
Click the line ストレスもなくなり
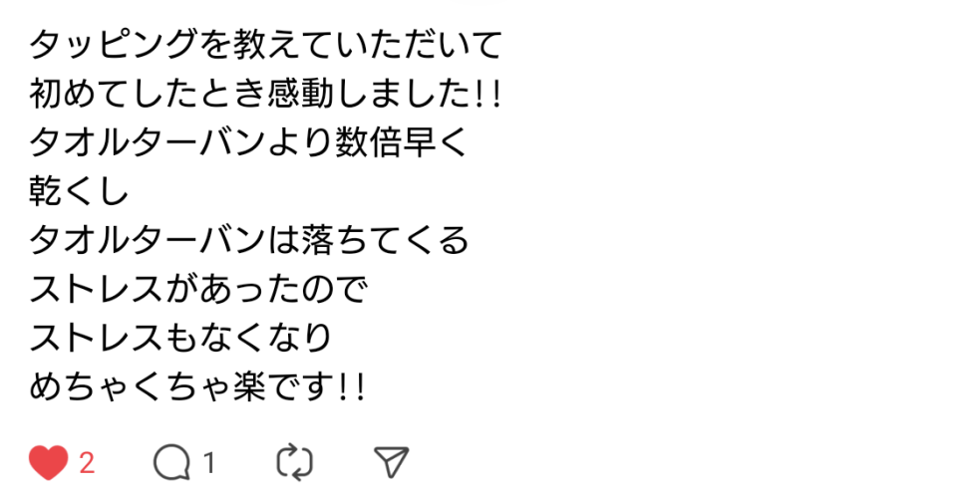[x=180, y=338]
